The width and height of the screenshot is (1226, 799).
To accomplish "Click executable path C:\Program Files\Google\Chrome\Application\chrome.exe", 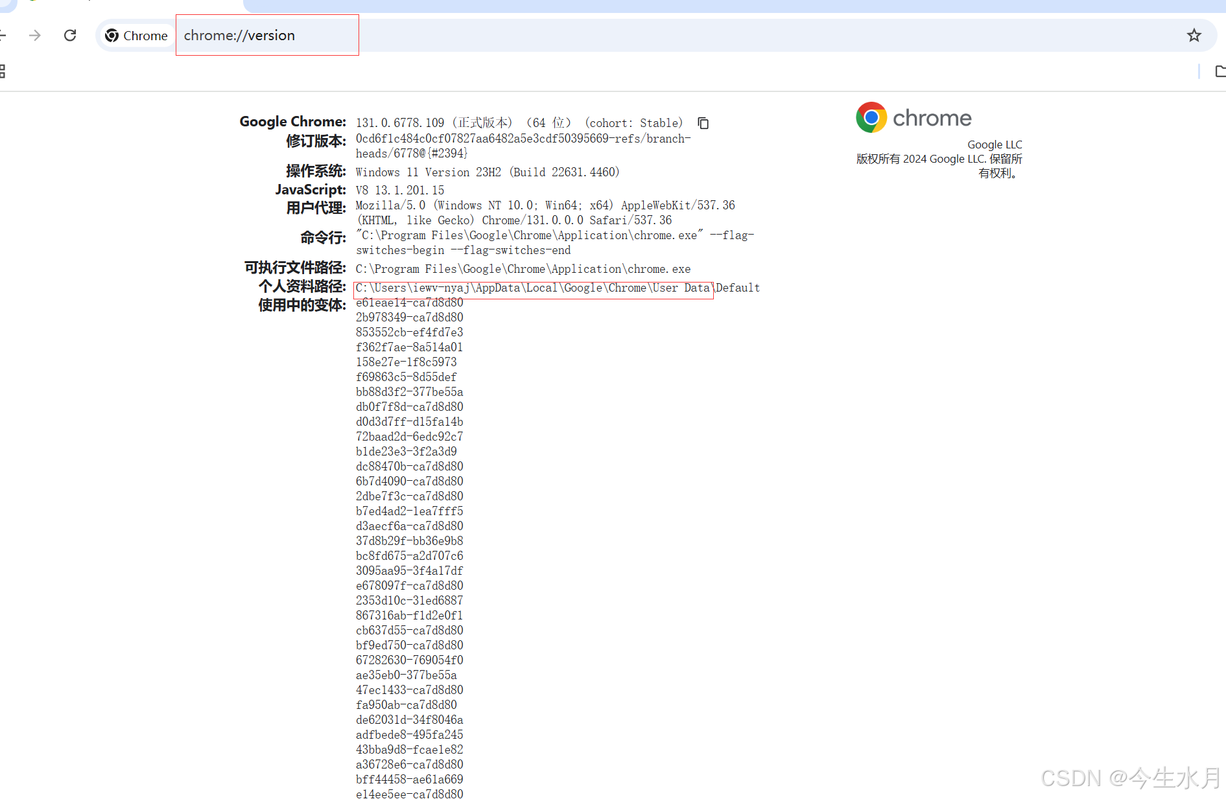I will click(x=523, y=269).
